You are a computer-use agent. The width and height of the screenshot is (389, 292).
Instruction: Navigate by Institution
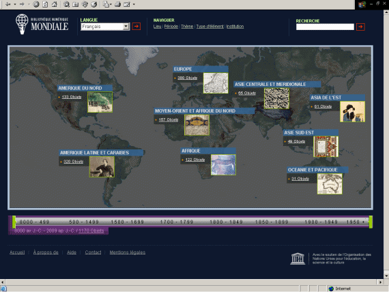tap(235, 27)
